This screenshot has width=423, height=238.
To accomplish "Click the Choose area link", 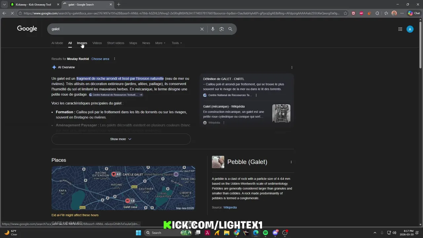I will pyautogui.click(x=100, y=59).
